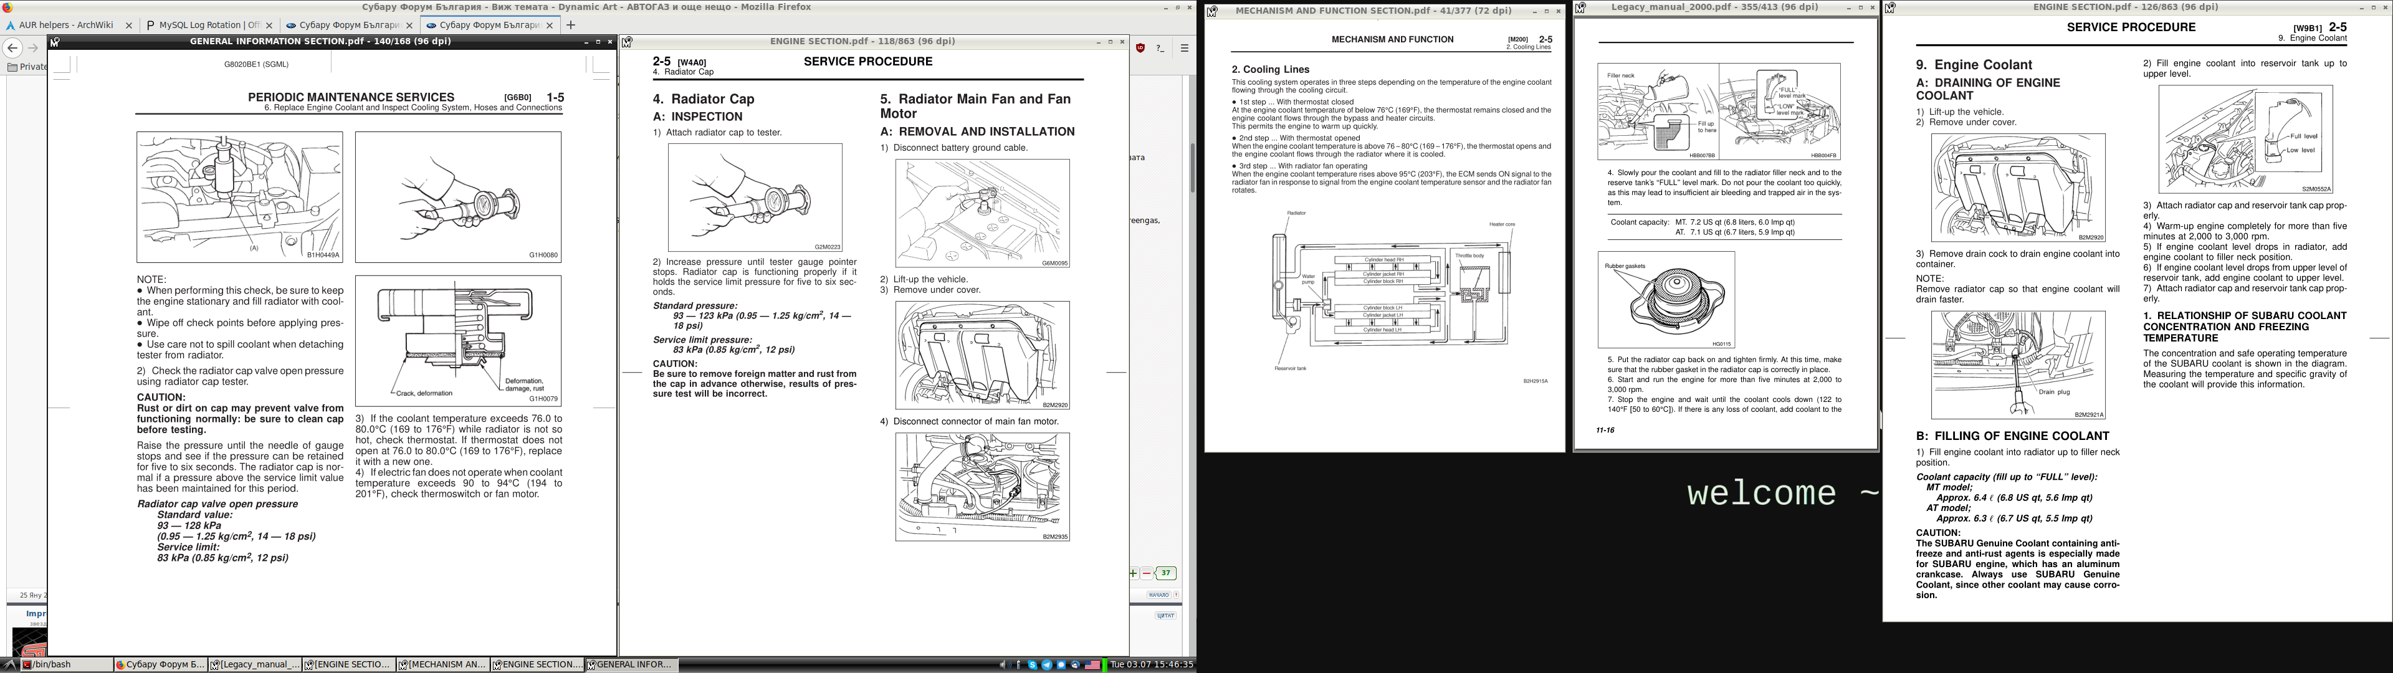
Task: Click 'PERIODIC MAINTENANCE SERVICES' heading in GENERAL INFORMATION window
Action: pyautogui.click(x=351, y=97)
